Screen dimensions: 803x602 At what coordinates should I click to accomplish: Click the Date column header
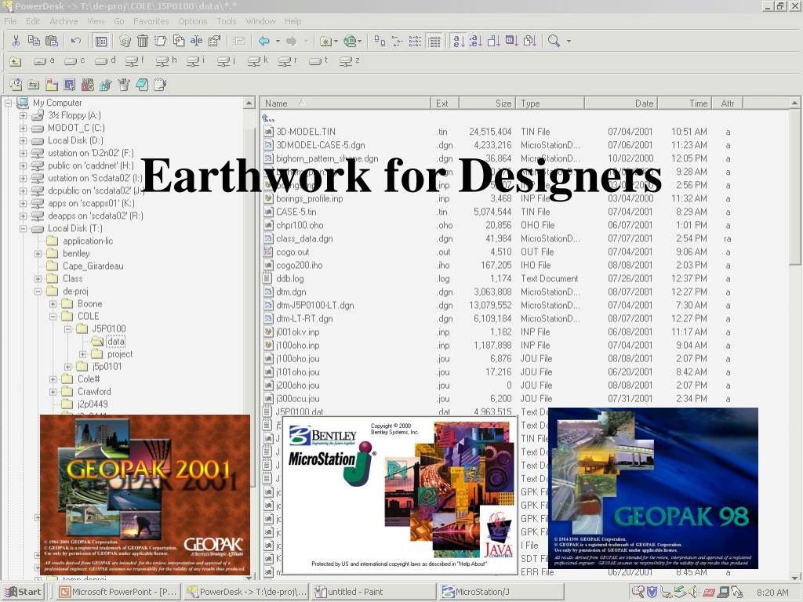[x=621, y=103]
